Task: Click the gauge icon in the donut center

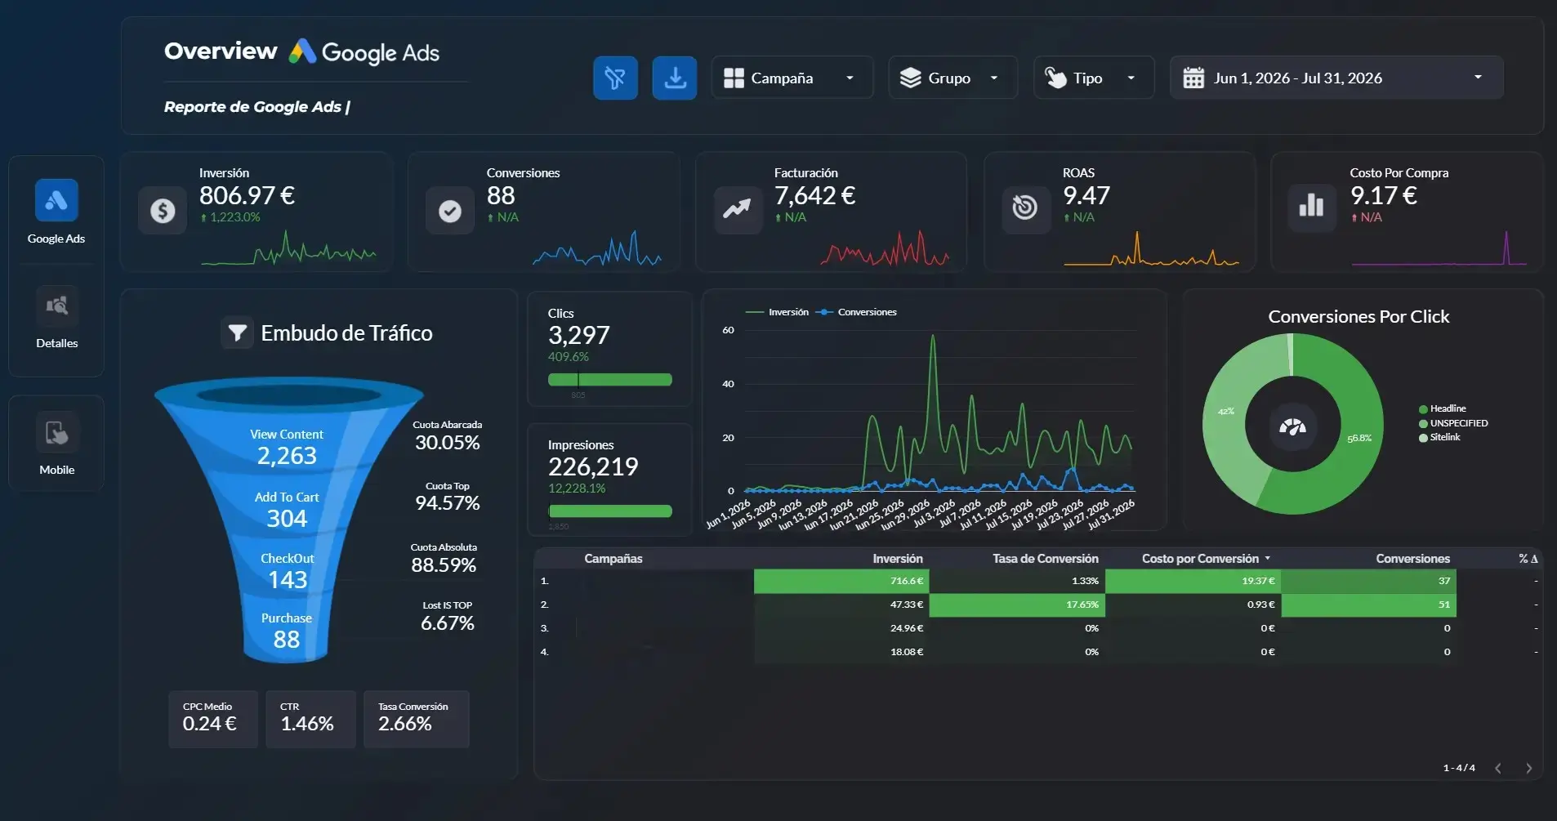Action: pos(1292,426)
